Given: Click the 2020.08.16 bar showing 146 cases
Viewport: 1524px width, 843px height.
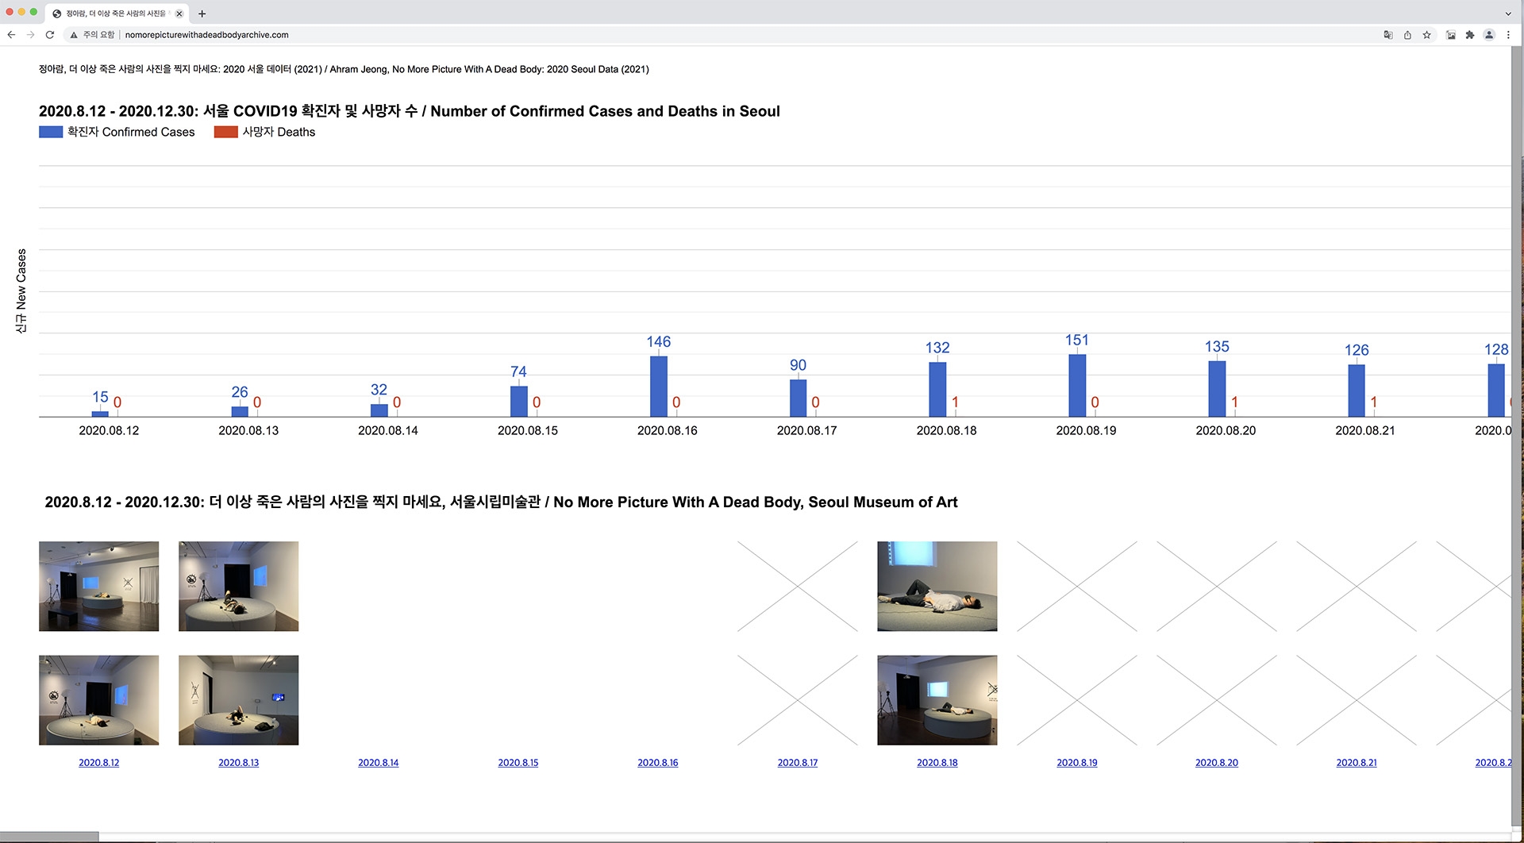Looking at the screenshot, I should click(658, 387).
